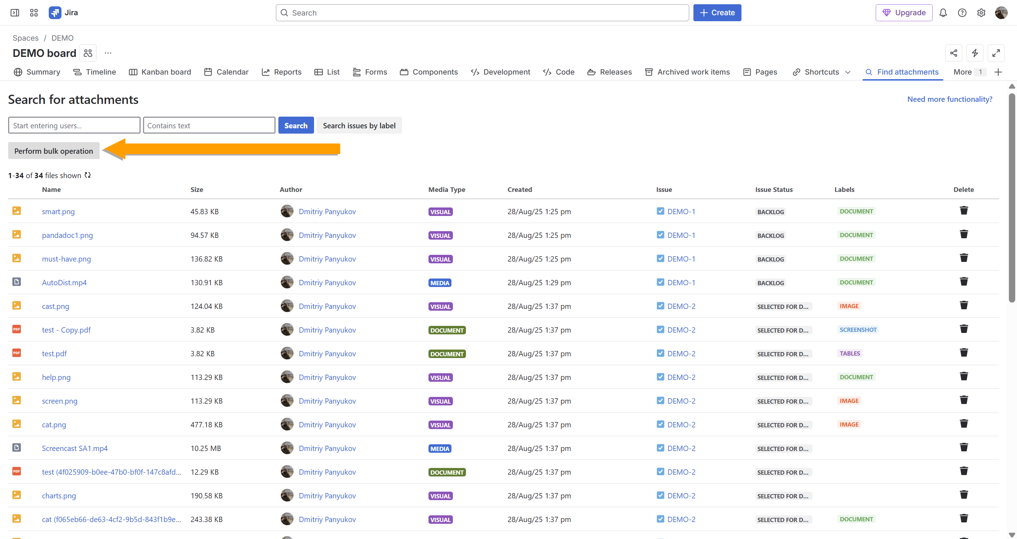Click the trash icon for Screencast SA1.mp4

pos(963,447)
